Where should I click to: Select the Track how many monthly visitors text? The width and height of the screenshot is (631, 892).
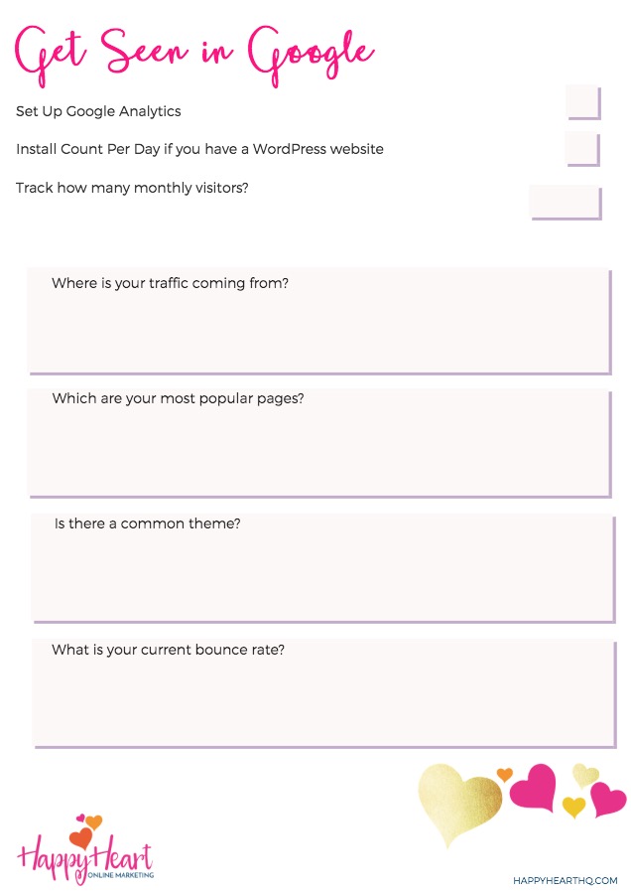pos(132,188)
